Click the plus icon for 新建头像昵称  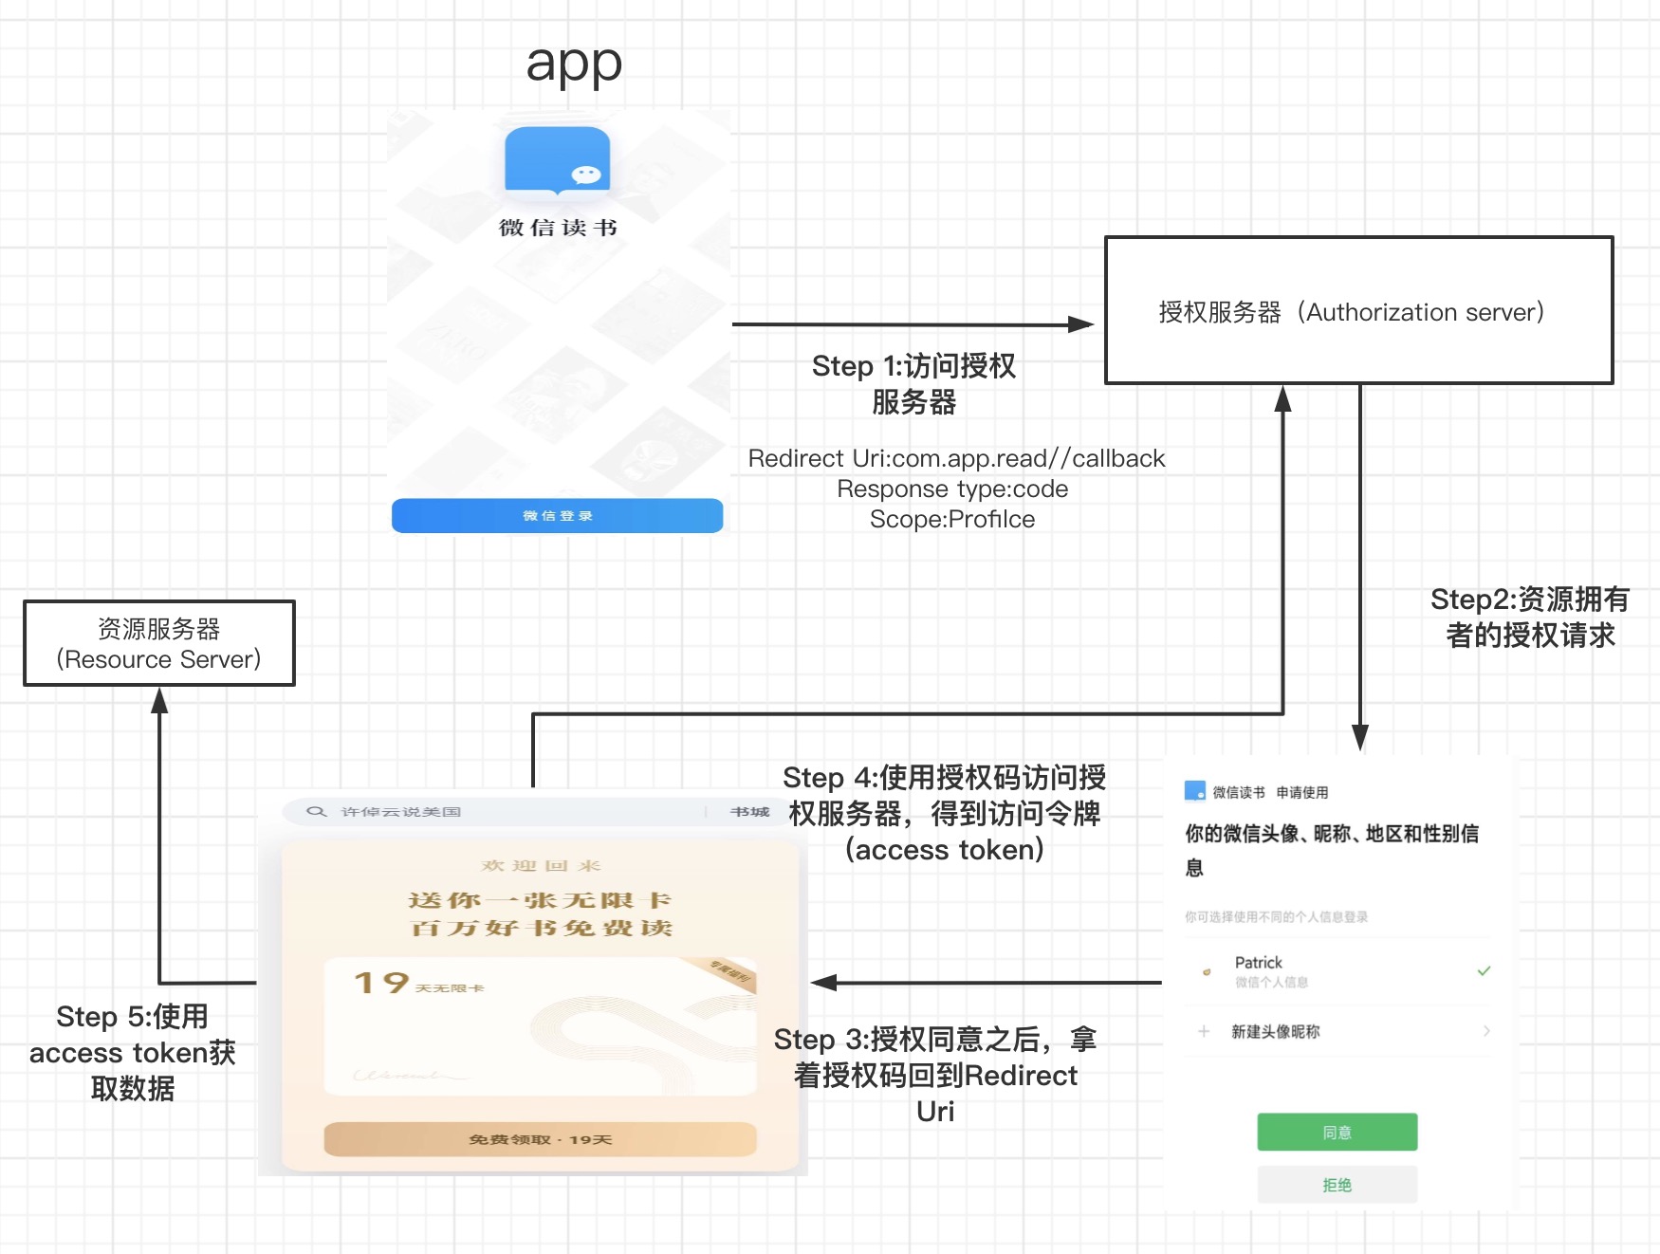1204,1031
